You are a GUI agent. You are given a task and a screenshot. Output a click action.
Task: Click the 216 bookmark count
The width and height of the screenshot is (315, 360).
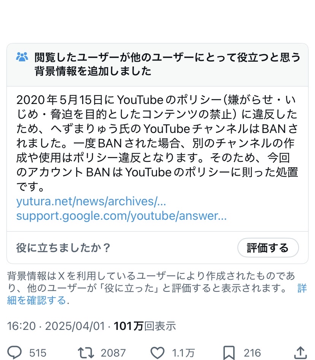pyautogui.click(x=252, y=353)
